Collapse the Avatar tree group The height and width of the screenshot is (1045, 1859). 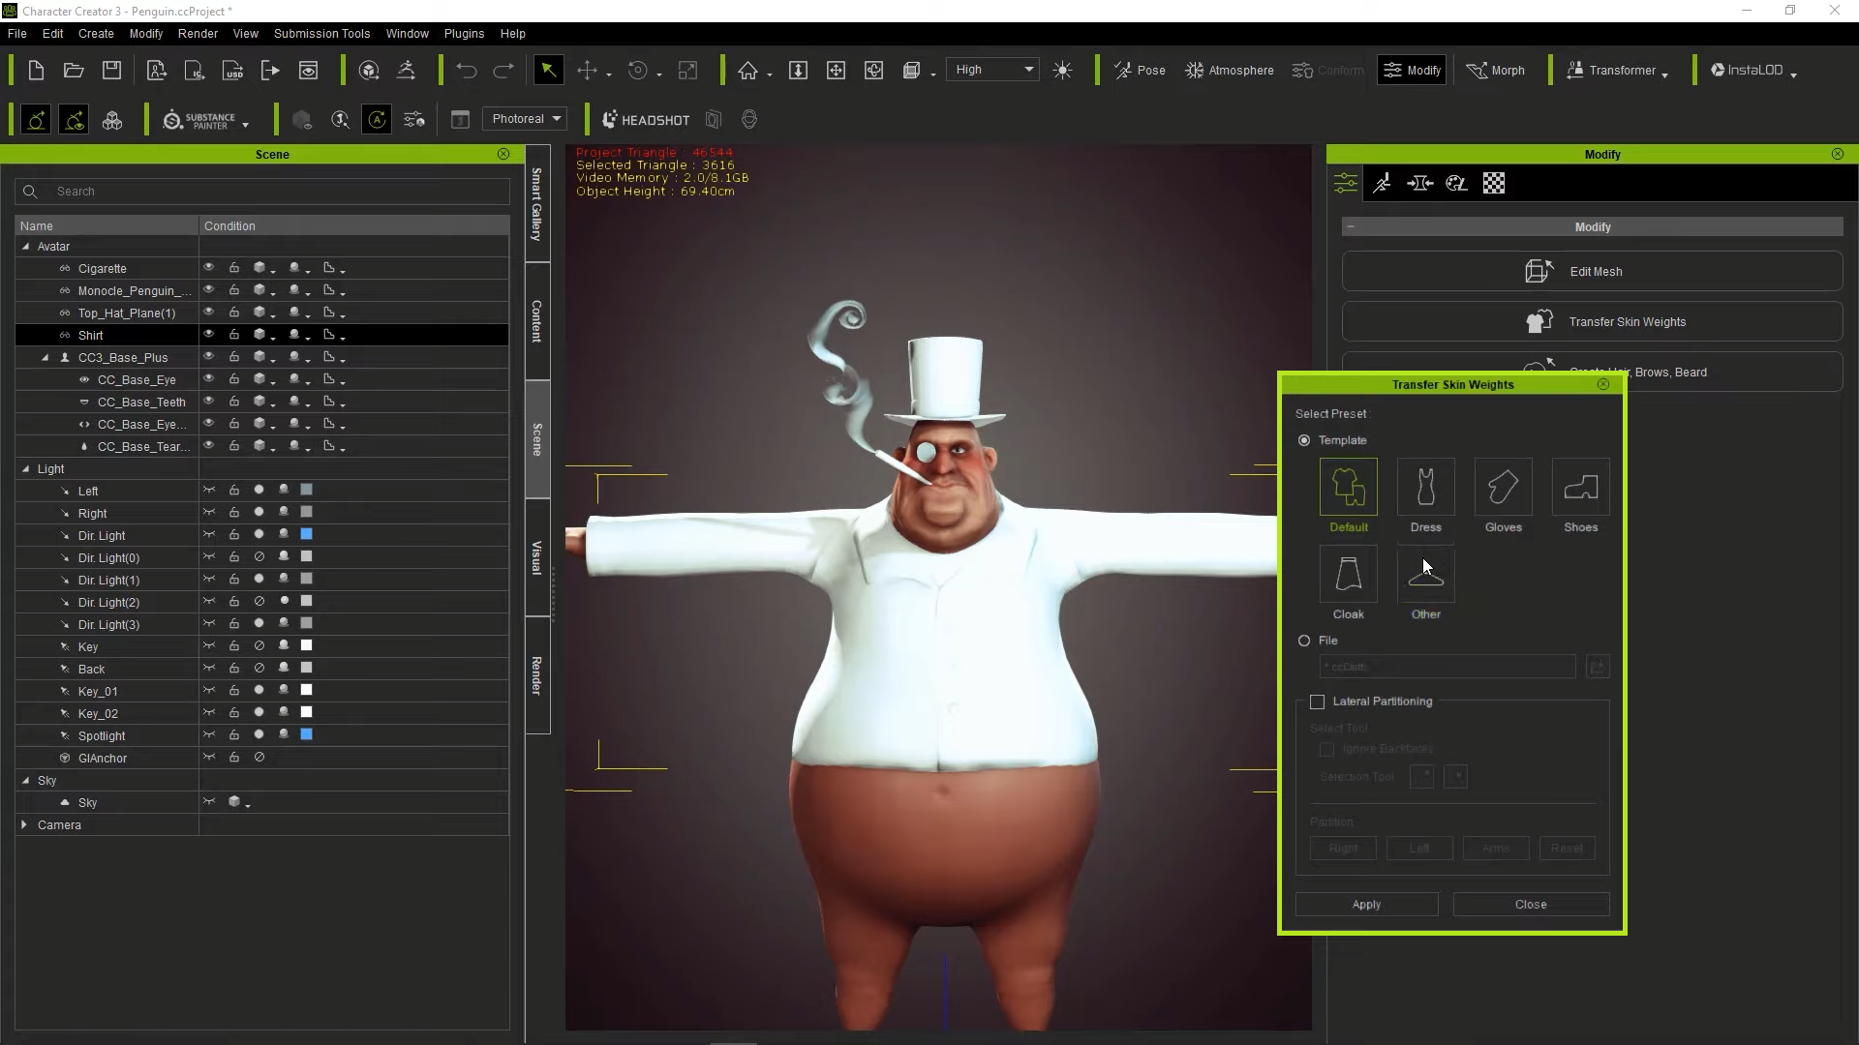[x=26, y=247]
